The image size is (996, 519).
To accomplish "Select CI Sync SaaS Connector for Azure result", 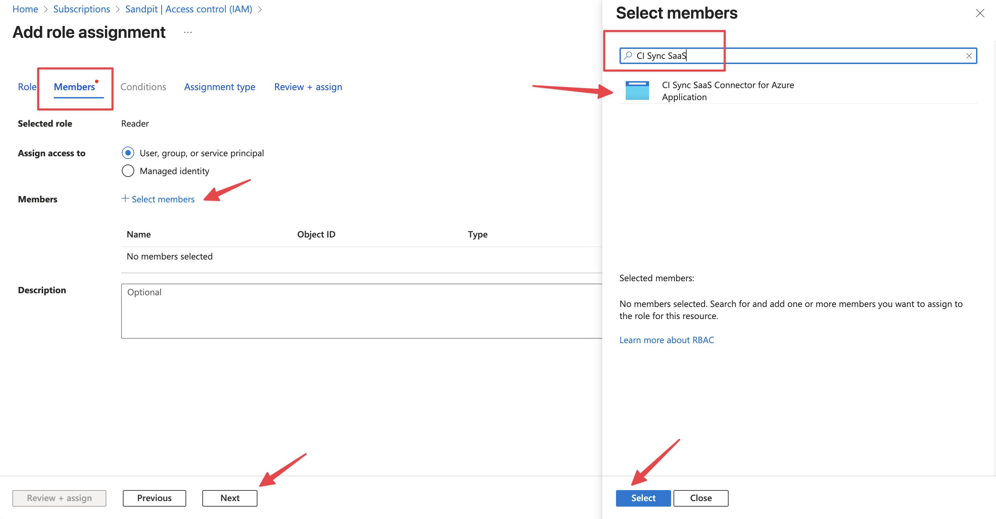I will [x=798, y=91].
